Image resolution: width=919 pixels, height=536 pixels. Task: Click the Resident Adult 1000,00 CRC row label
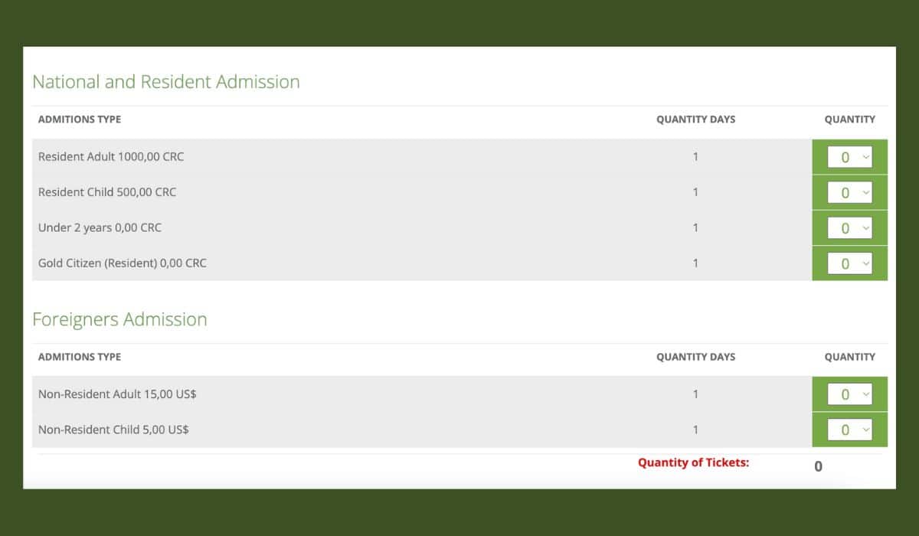click(111, 156)
